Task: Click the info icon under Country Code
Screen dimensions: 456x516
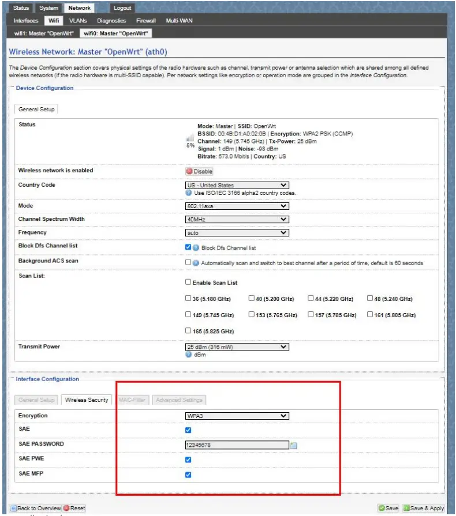Action: coord(188,193)
